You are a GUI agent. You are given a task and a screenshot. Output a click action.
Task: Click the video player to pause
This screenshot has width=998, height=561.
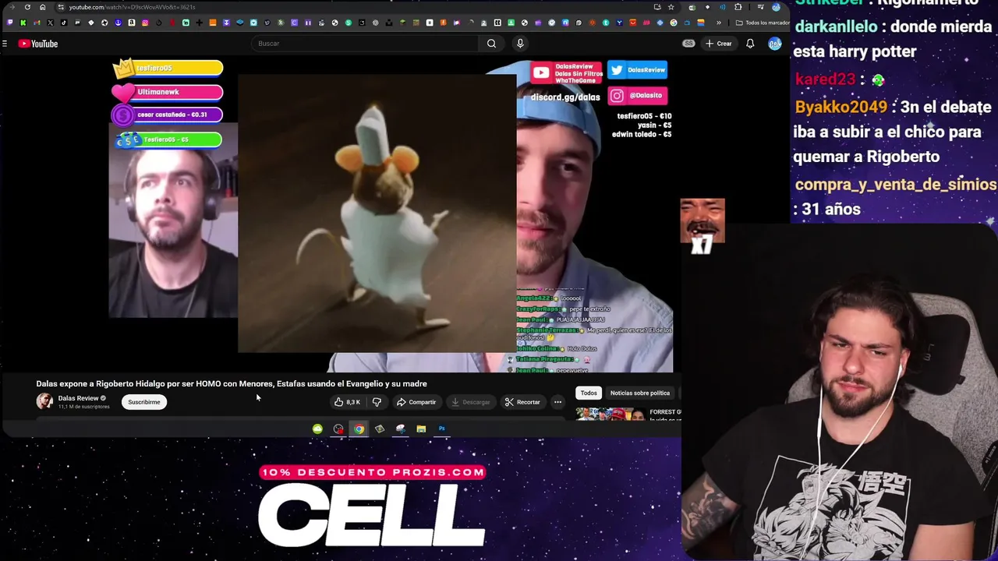pyautogui.click(x=391, y=216)
